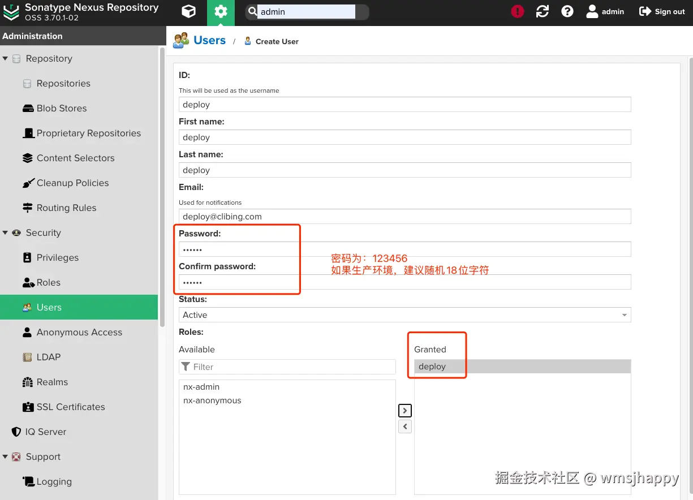Screen dimensions: 693x500
Task: Click the sidebar vertical scrollbar
Action: point(162,187)
